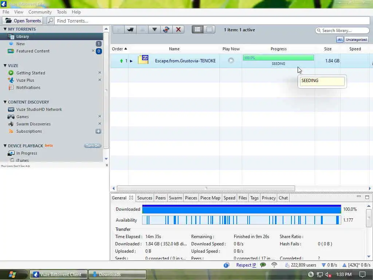Close the Featured Content sidebar entry

point(93,51)
